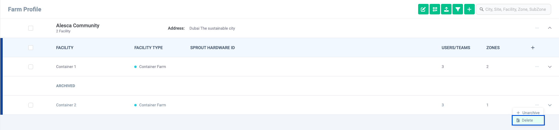
Task: Check the Container 1 row checkbox
Action: coord(31,67)
